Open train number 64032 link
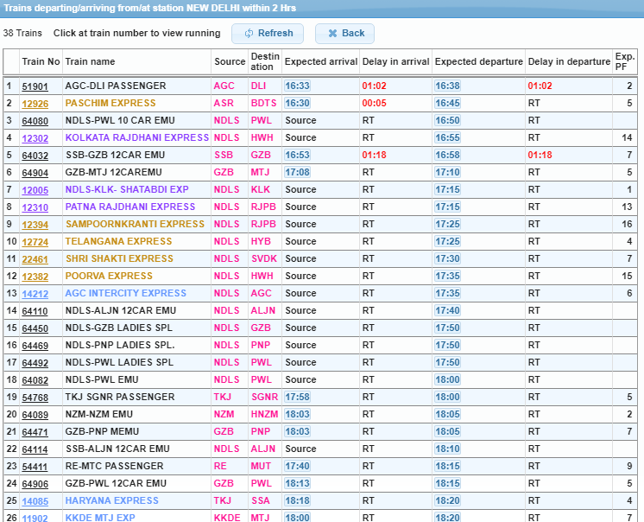Screen dimensions: 644x522 tap(35, 156)
